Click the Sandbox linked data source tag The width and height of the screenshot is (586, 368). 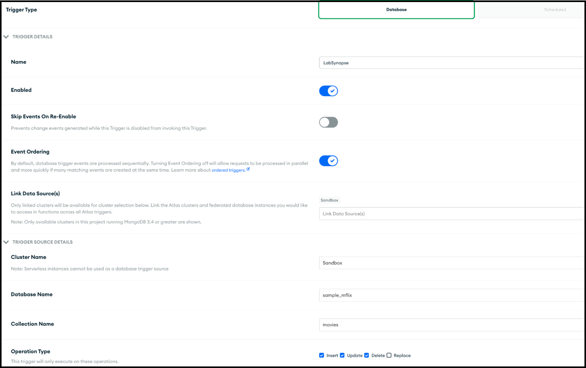click(330, 200)
